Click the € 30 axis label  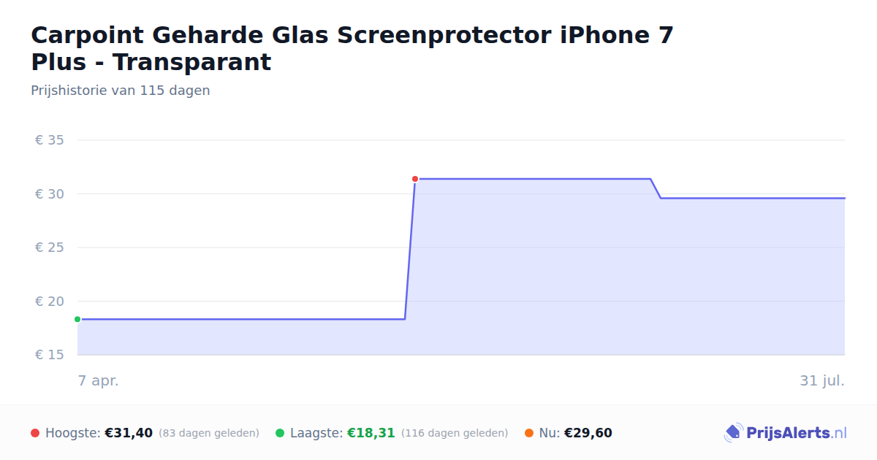pyautogui.click(x=50, y=193)
